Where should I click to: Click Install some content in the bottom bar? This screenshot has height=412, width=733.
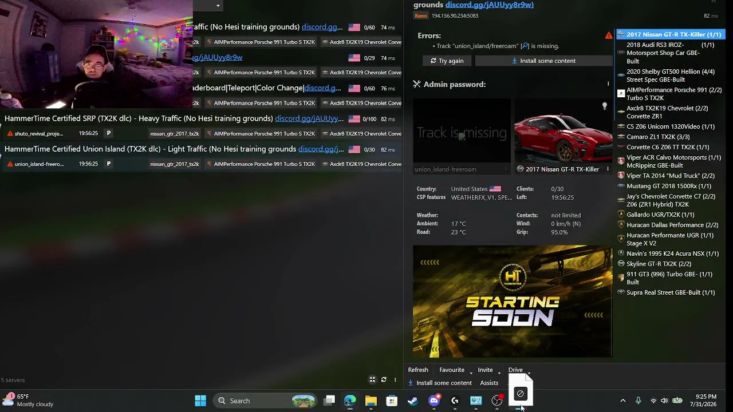439,383
